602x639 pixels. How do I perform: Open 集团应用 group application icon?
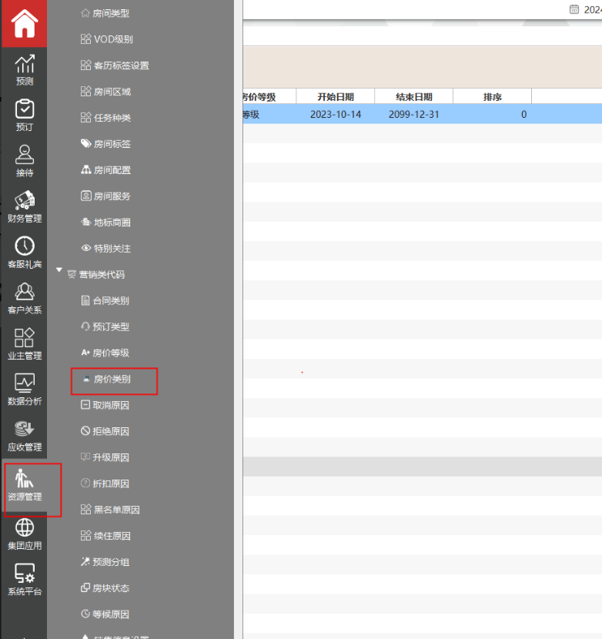point(24,534)
